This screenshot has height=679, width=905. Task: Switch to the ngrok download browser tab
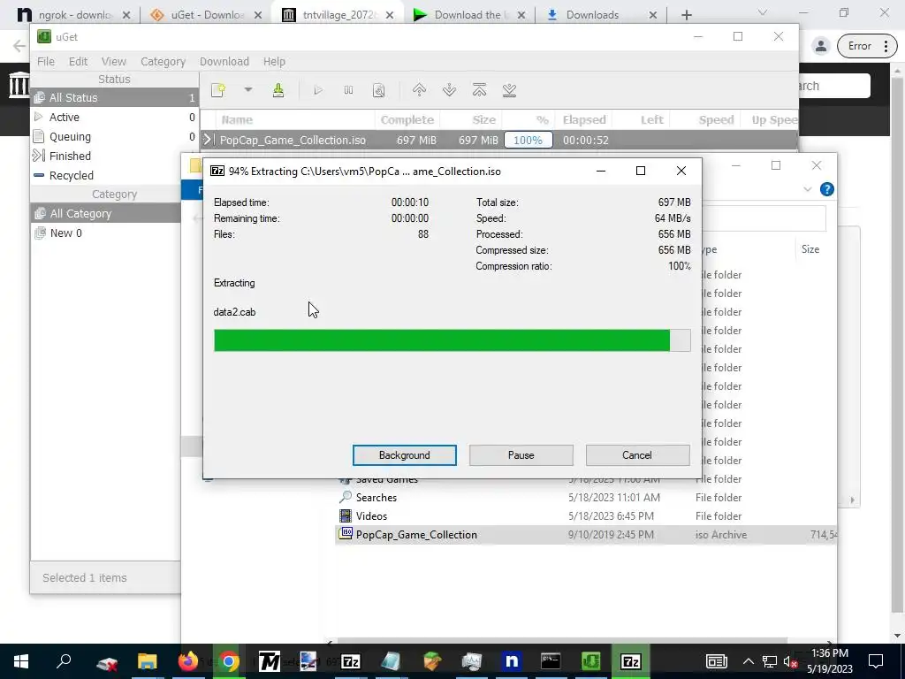73,15
